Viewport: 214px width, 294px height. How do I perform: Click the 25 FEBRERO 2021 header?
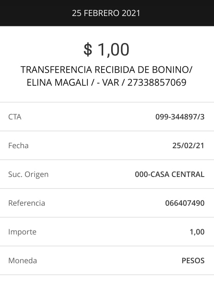coord(106,13)
